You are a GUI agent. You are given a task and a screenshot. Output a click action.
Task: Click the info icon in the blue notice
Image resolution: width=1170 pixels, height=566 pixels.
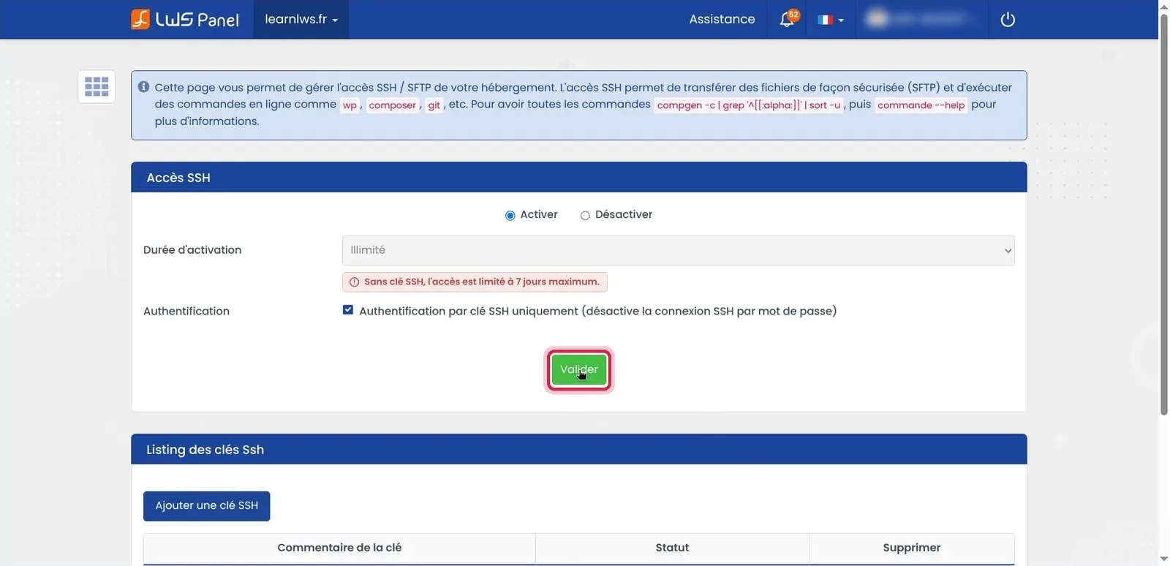coord(143,87)
